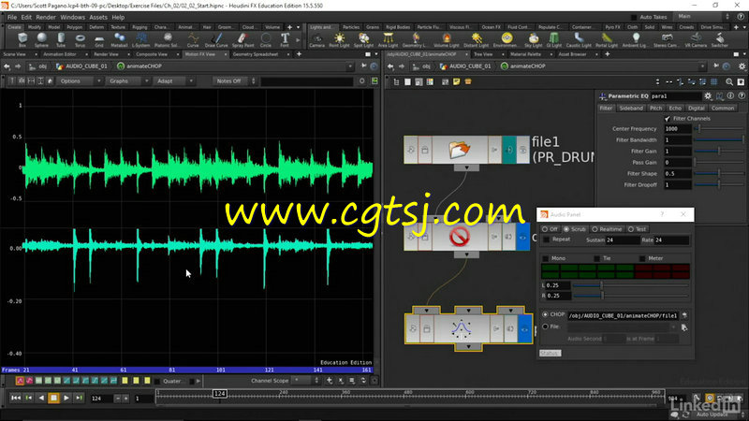Open the Assets menu
Image resolution: width=749 pixels, height=421 pixels.
pos(98,17)
